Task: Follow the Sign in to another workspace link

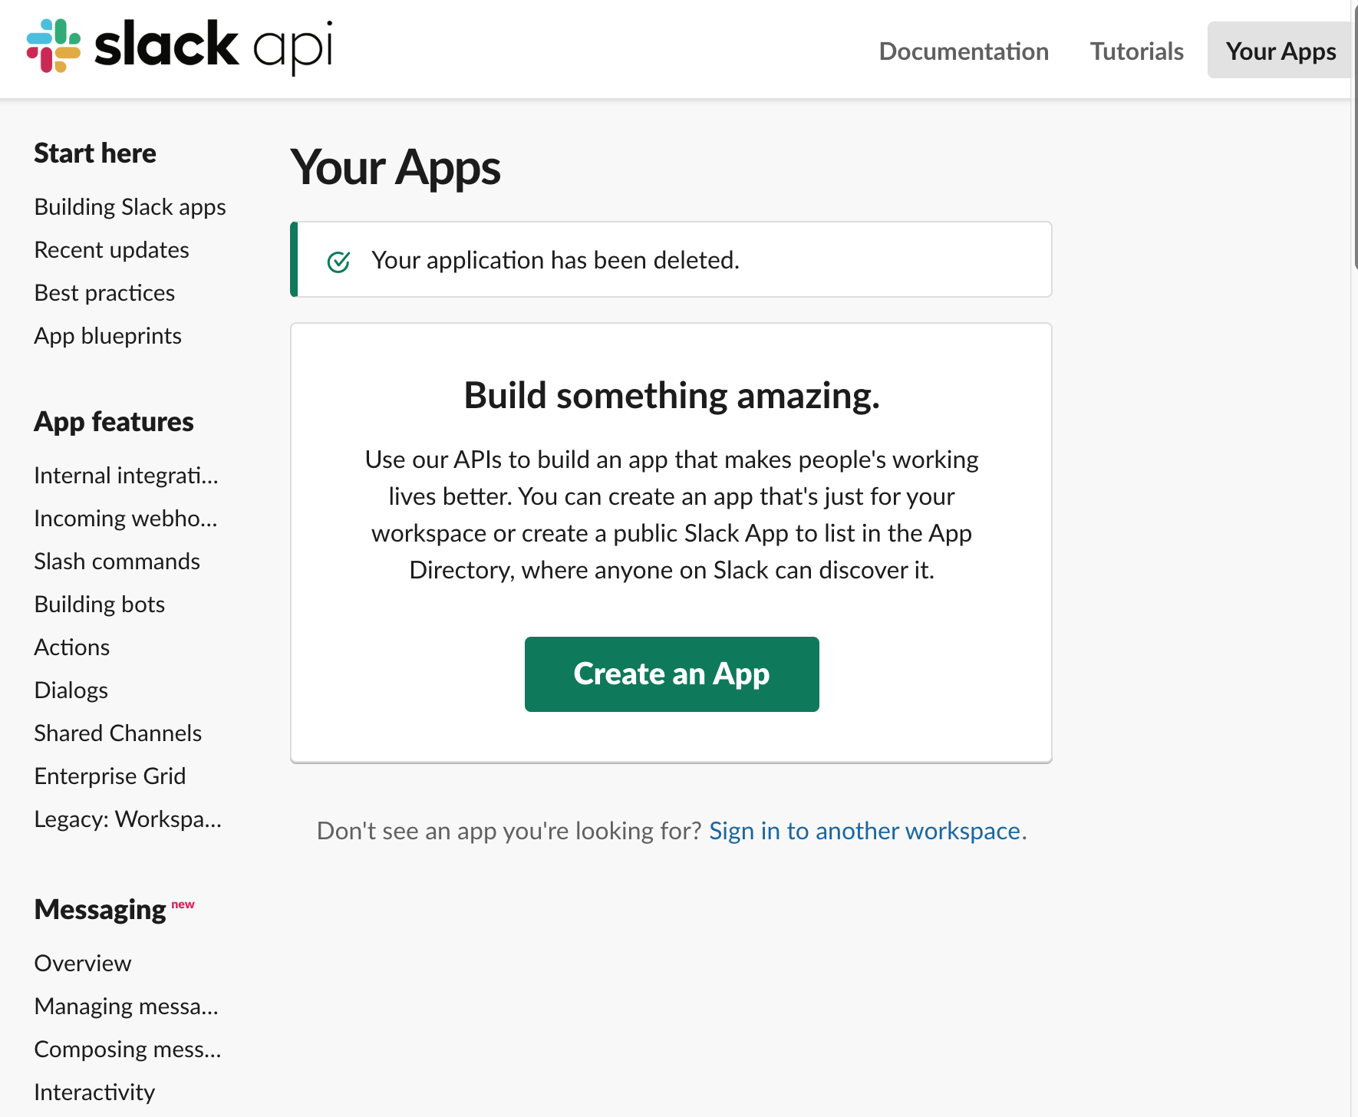Action: tap(864, 831)
